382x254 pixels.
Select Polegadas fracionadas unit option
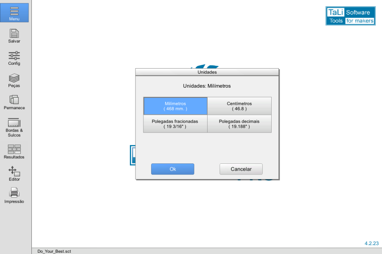175,124
